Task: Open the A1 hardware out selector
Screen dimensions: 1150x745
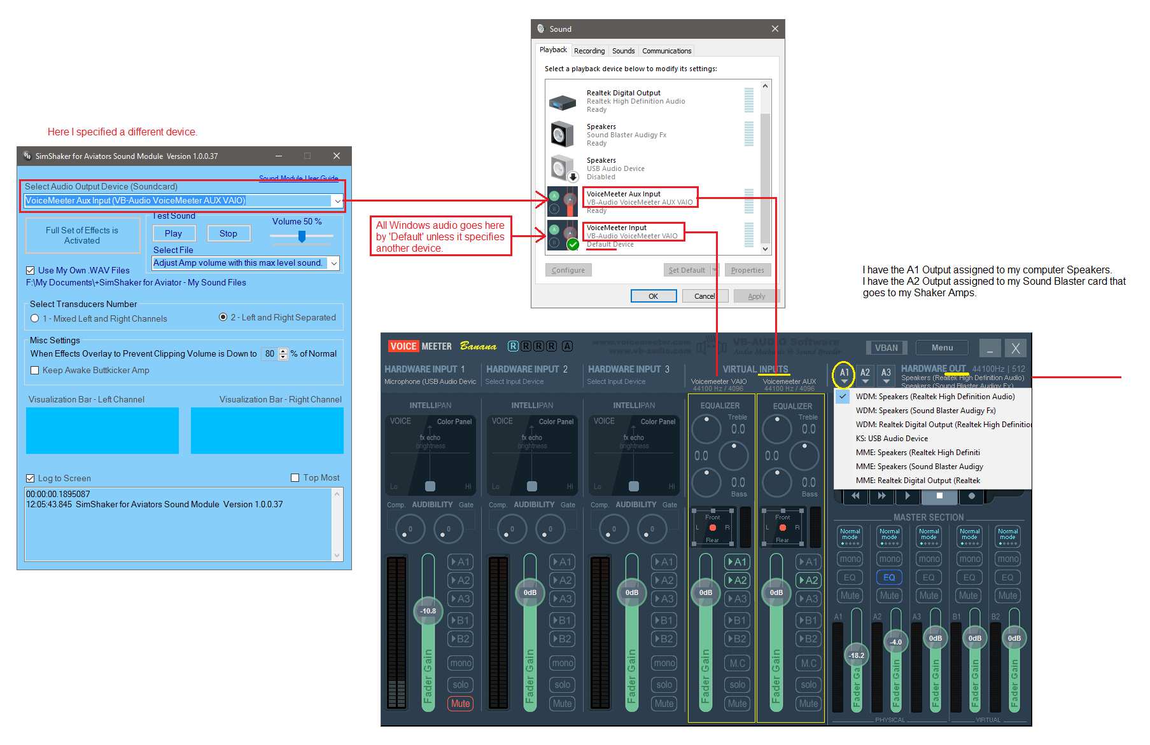Action: coord(845,376)
